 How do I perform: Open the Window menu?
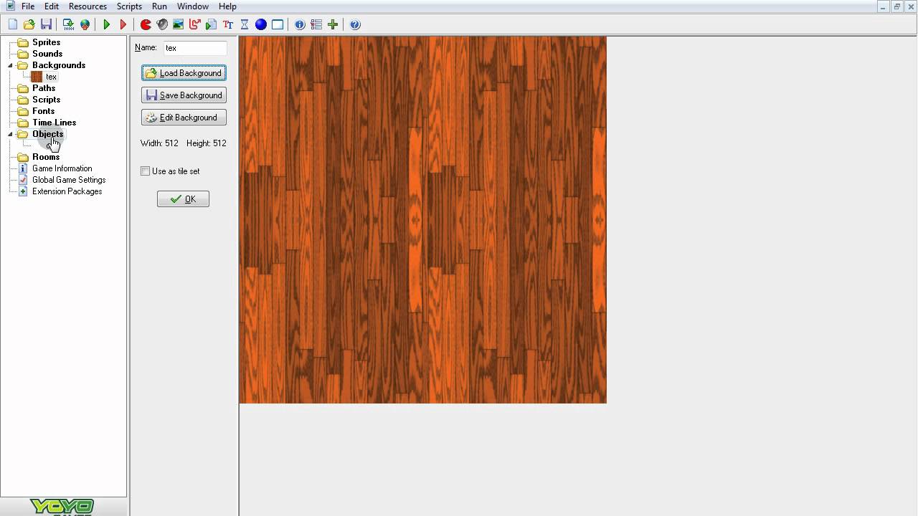pyautogui.click(x=193, y=6)
